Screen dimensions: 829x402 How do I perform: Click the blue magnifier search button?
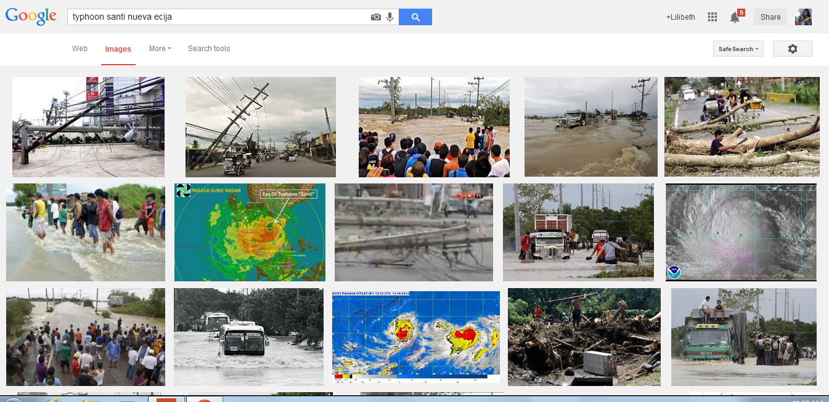pos(415,17)
